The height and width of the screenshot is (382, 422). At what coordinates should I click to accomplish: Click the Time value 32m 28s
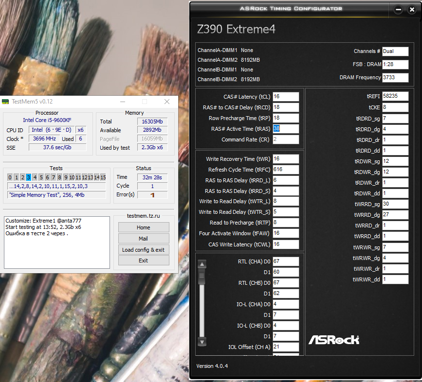click(x=152, y=177)
